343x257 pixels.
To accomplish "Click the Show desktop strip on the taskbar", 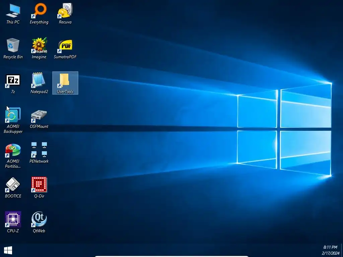I will [x=342, y=250].
